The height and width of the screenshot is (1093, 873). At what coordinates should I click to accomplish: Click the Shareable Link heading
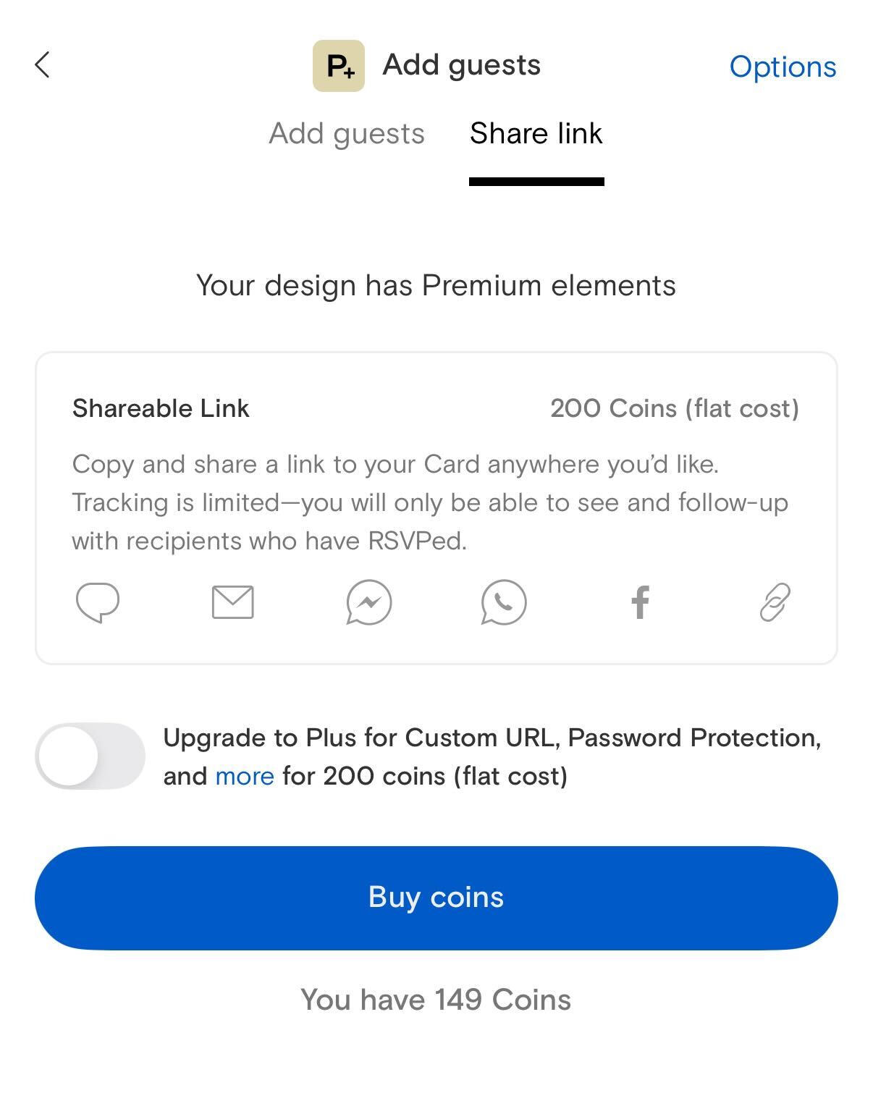tap(161, 408)
